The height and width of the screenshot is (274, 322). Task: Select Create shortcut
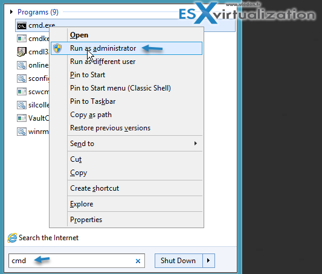tap(126, 188)
